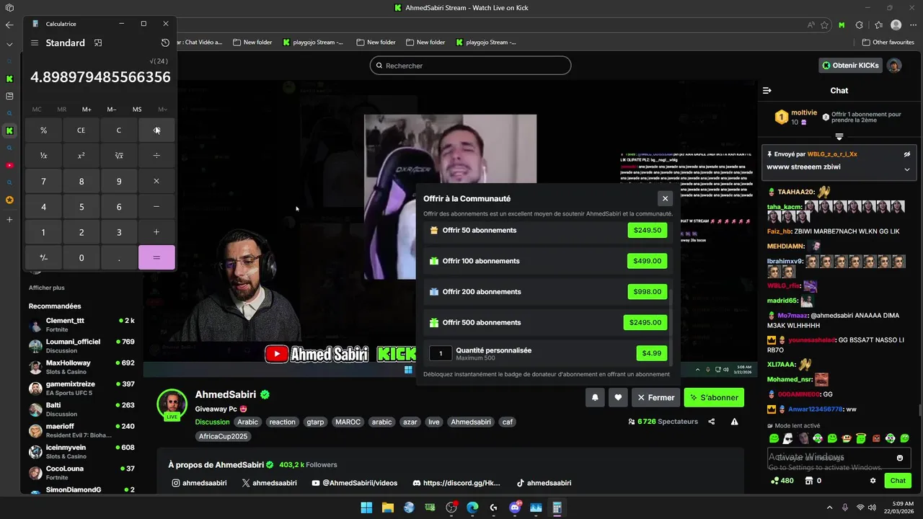This screenshot has width=923, height=519.
Task: Toggle Calculator keep-on-top mode icon
Action: tap(98, 43)
